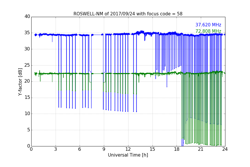This screenshot has width=250, height=167.
Task: Select the green 72.808 MHz legend label
Action: coord(208,31)
